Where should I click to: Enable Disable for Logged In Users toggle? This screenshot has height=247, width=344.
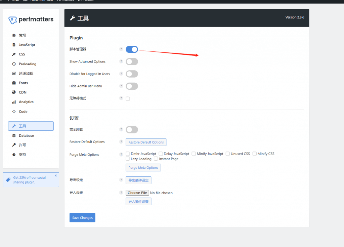point(132,74)
